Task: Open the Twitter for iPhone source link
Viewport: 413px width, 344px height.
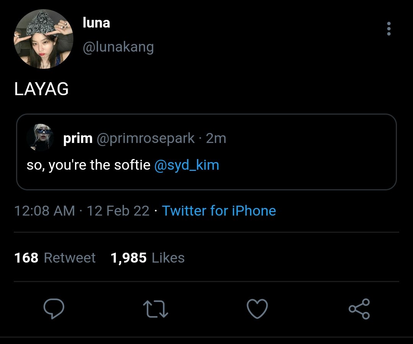Action: point(219,211)
